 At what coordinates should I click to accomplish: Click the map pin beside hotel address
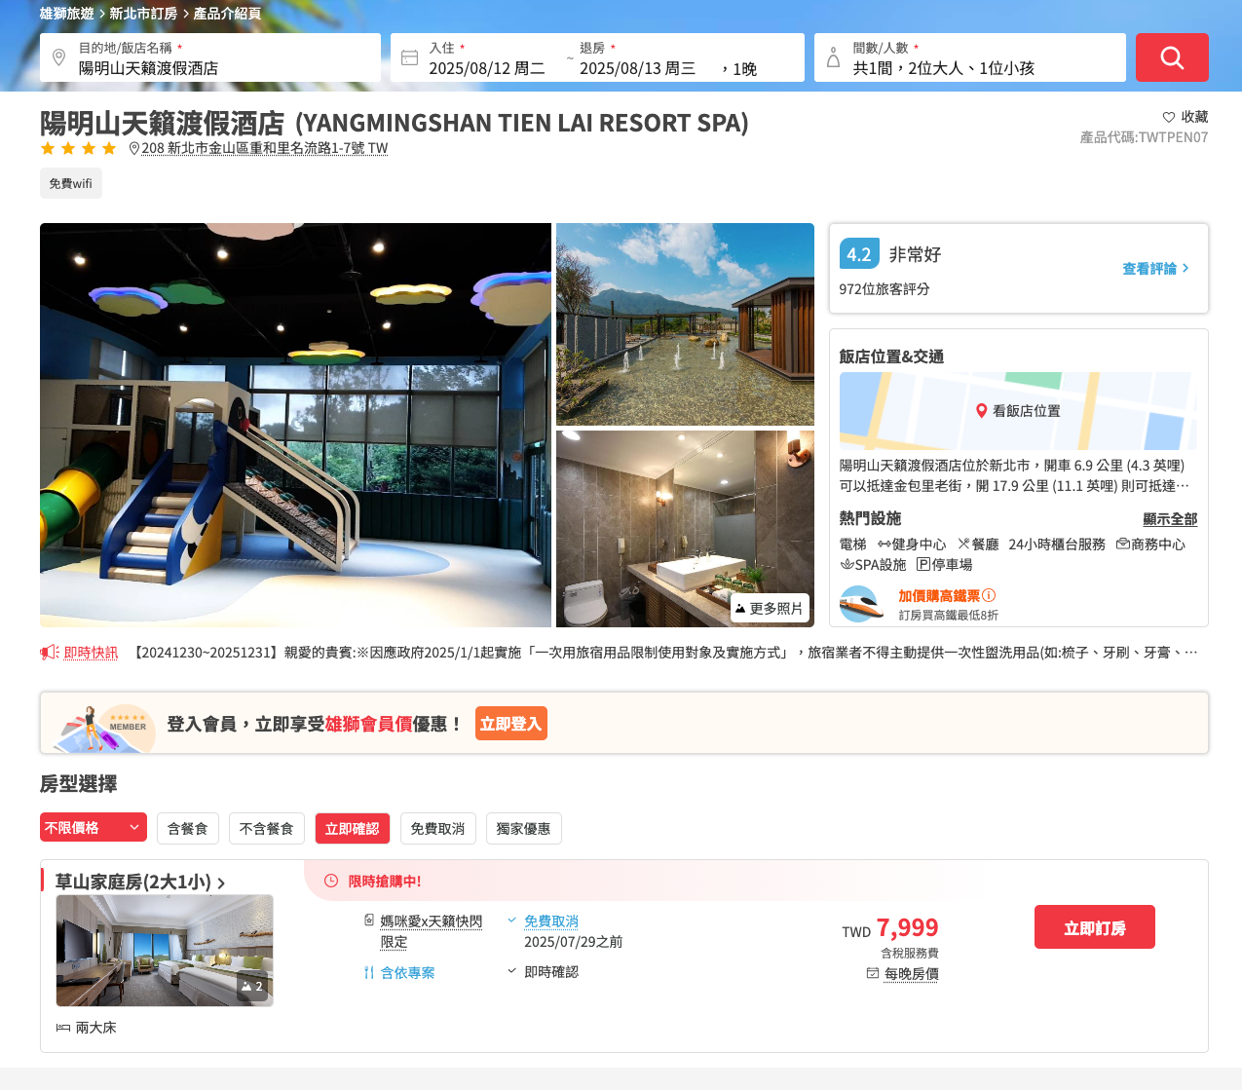click(134, 148)
